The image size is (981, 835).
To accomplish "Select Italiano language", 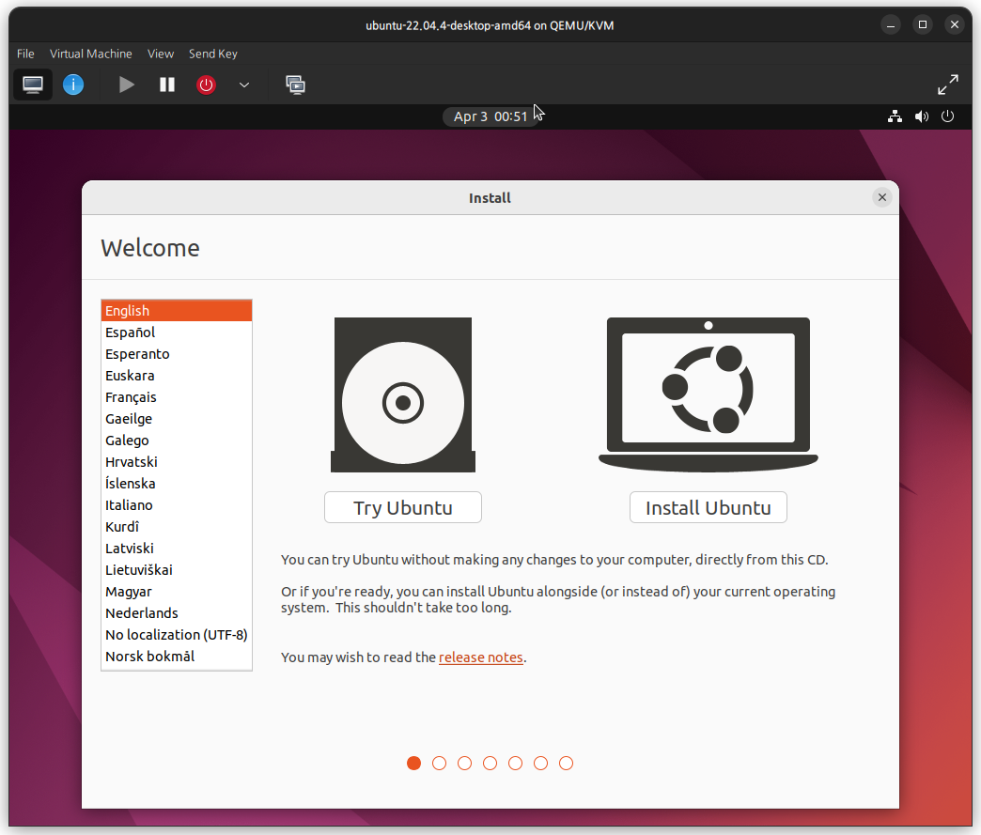I will (x=177, y=504).
